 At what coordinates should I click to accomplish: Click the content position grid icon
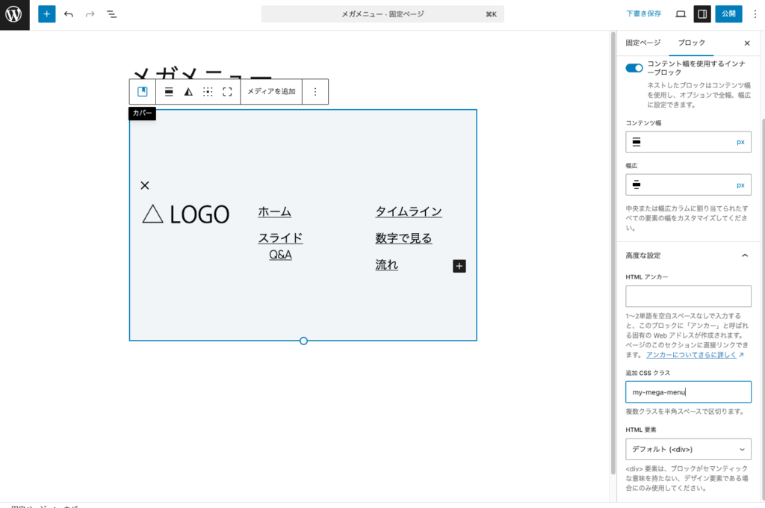[x=208, y=91]
